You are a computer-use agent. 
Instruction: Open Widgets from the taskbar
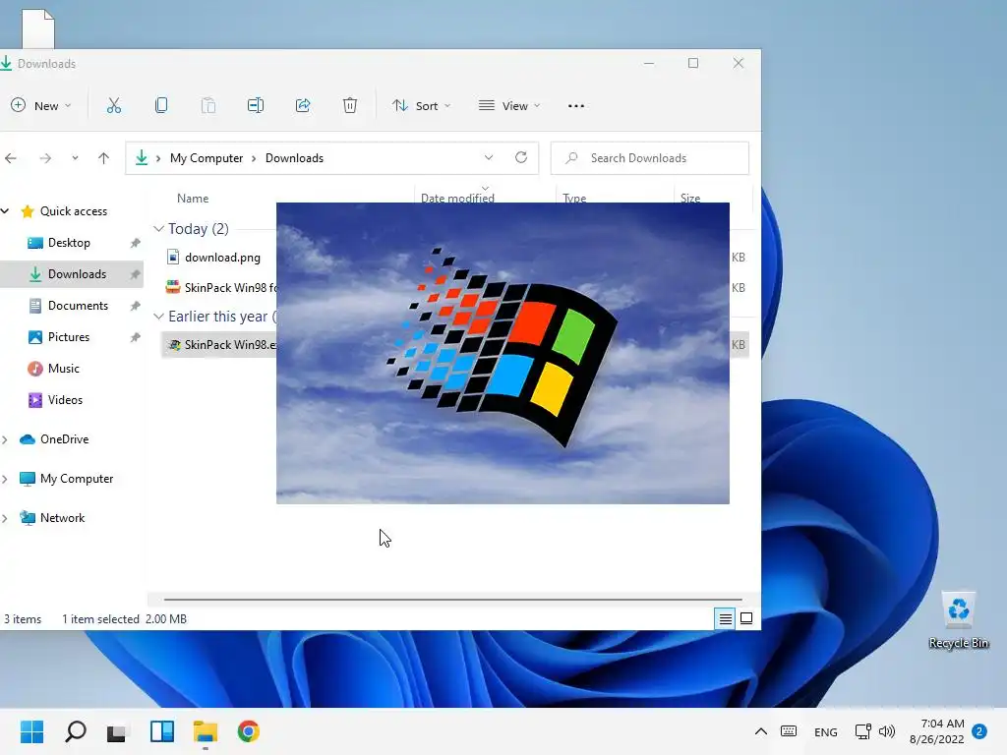[162, 731]
